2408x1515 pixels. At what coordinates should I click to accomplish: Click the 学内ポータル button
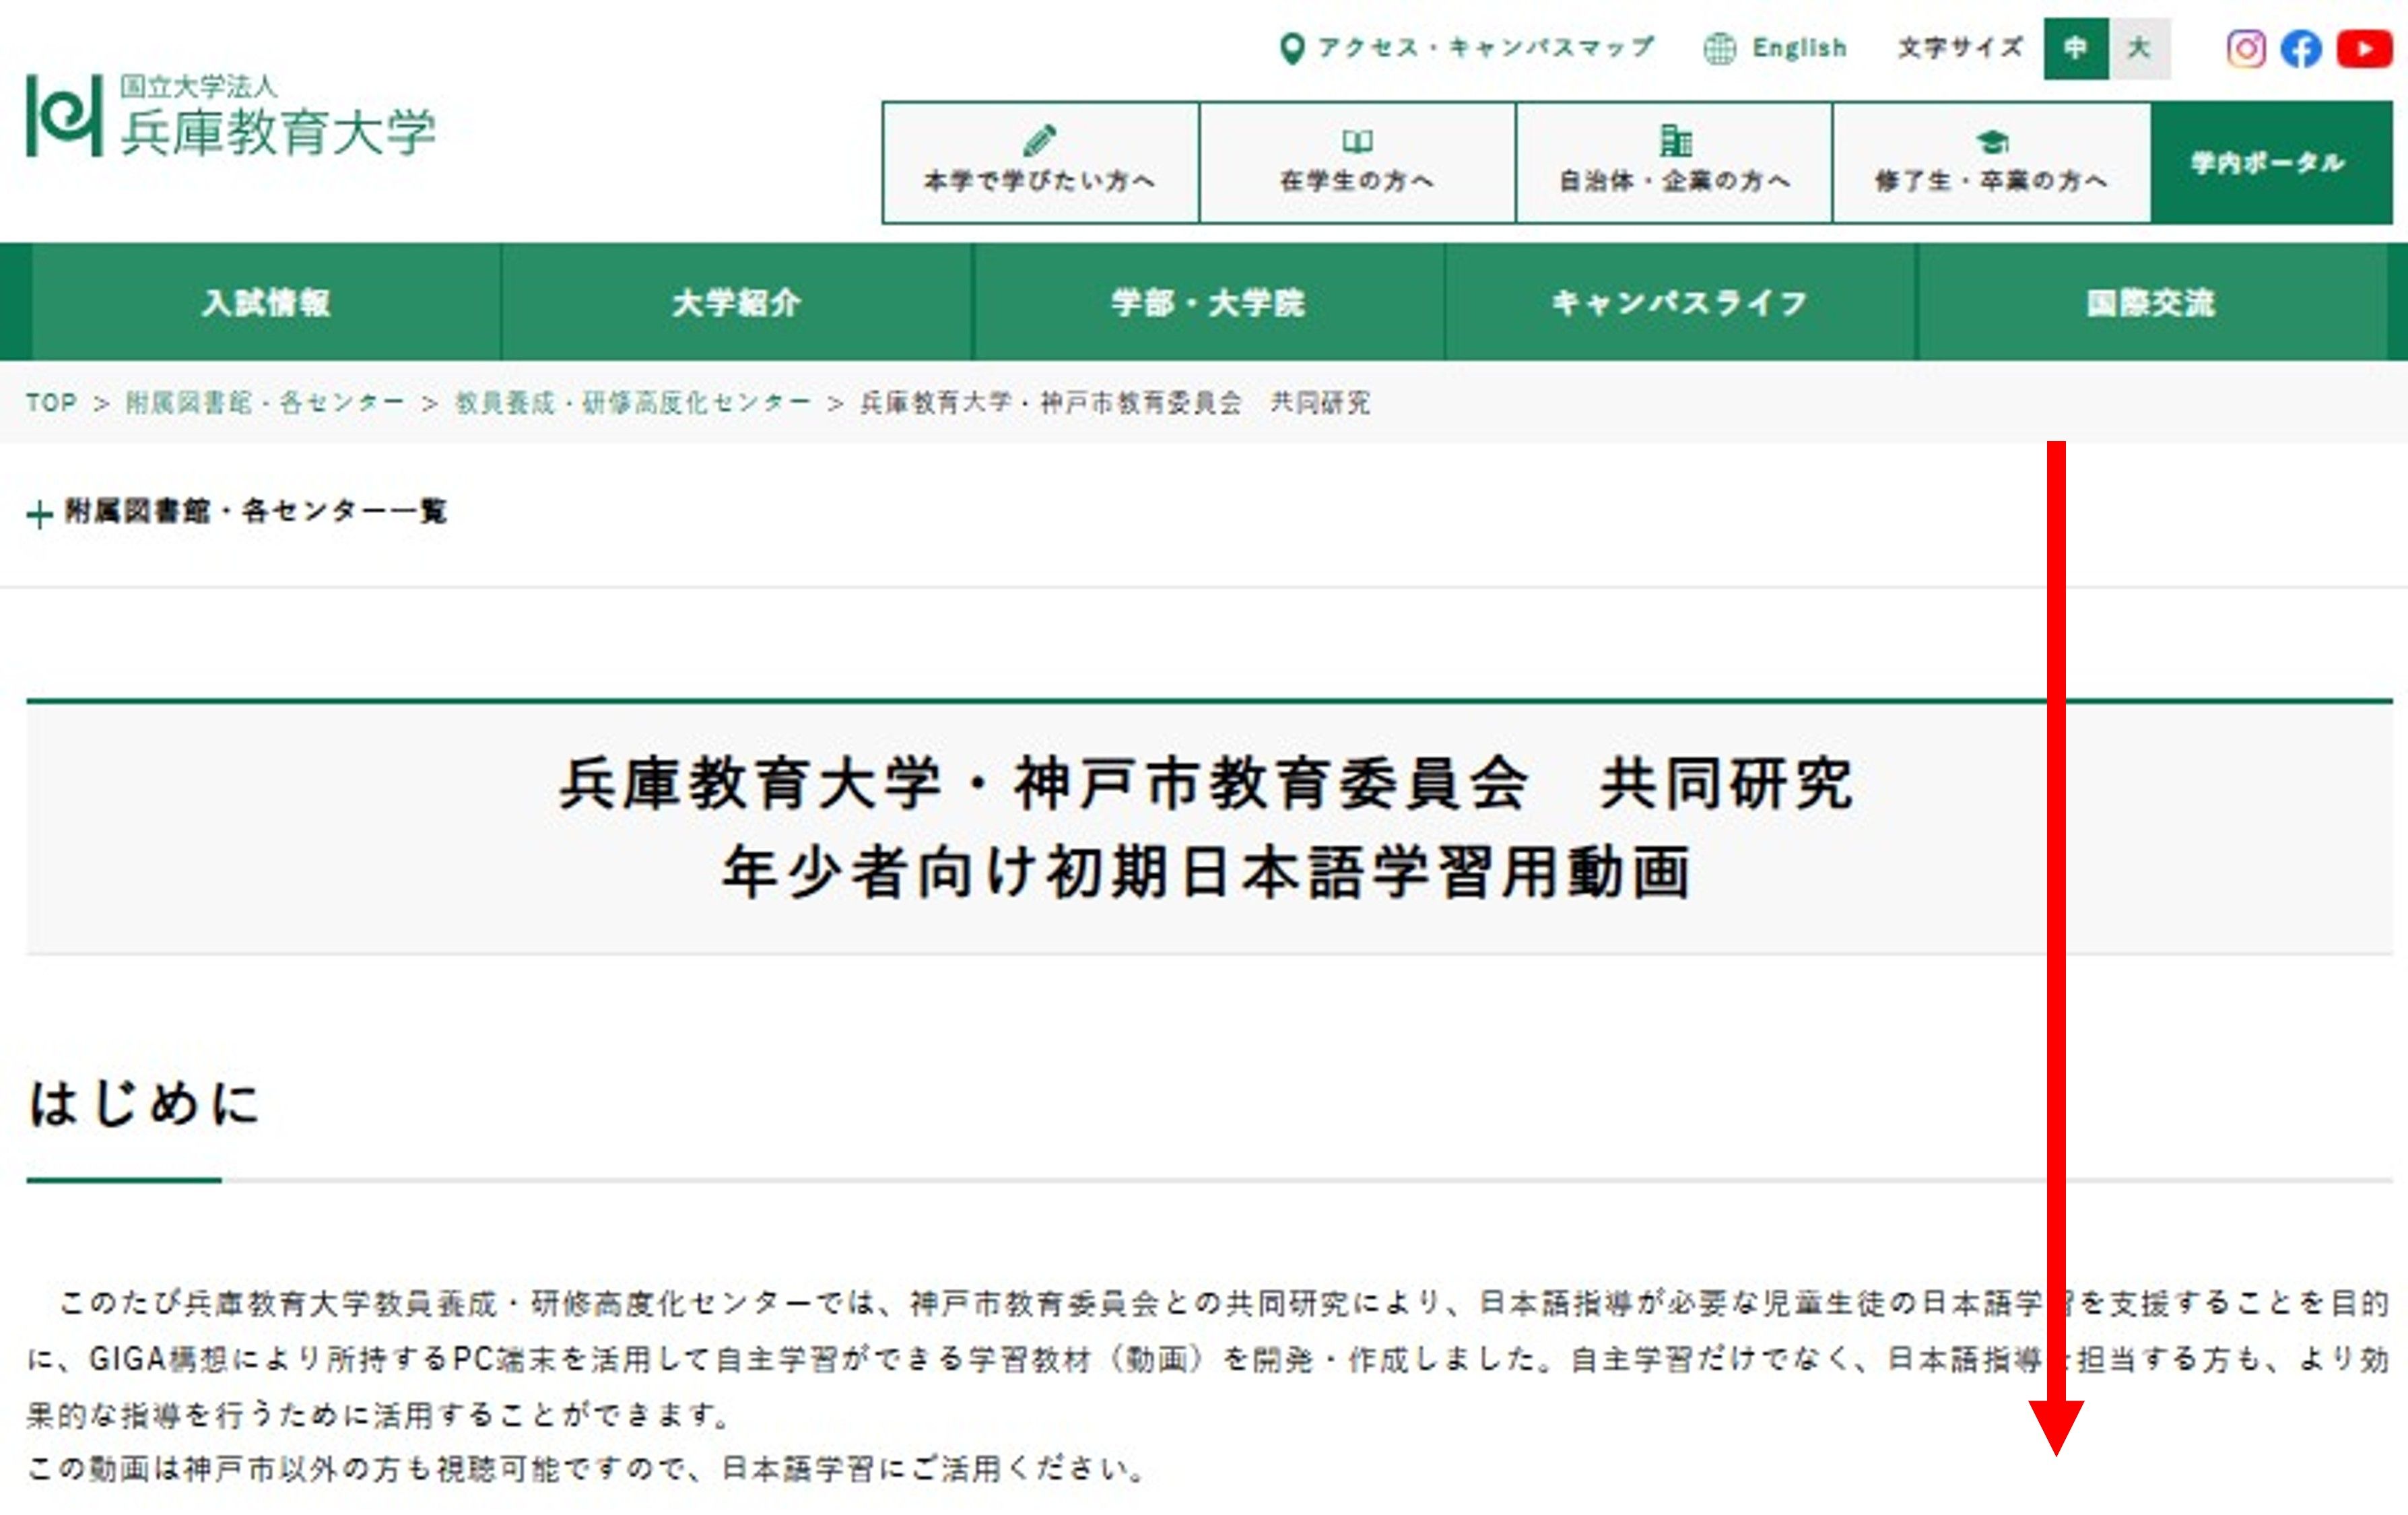click(2270, 163)
